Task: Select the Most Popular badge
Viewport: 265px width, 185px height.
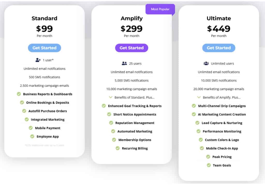Action: (160, 9)
